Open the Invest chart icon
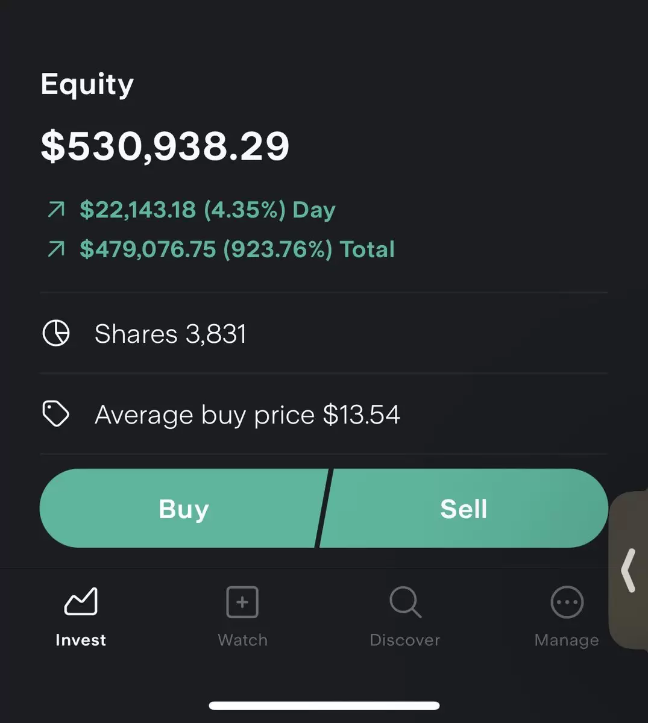 (81, 601)
